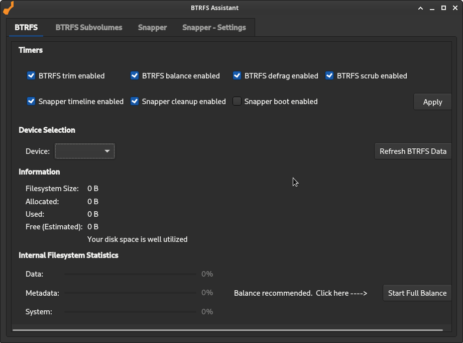Open the BTRFS Subvolumes tab
Screen dimensions: 463x343
click(89, 28)
